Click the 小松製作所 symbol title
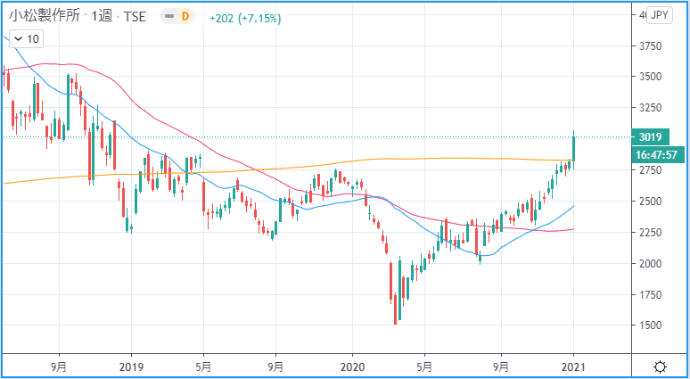The height and width of the screenshot is (379, 690). click(42, 18)
